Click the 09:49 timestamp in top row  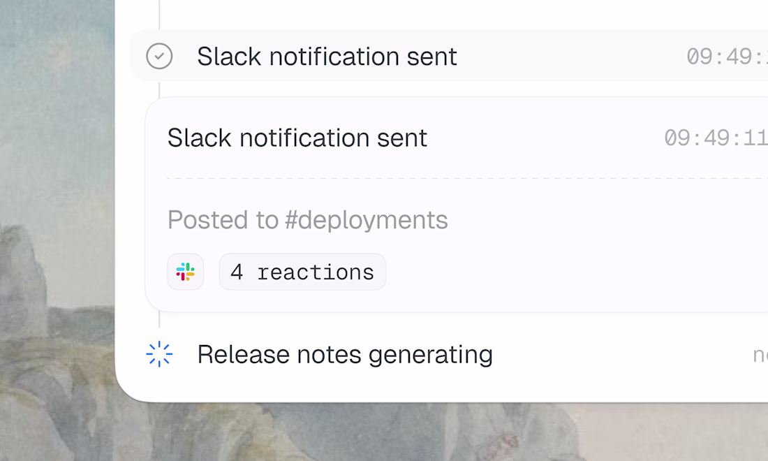click(x=727, y=57)
